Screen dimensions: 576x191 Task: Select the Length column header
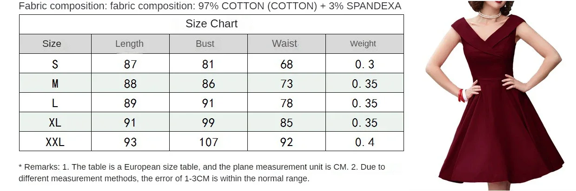129,44
